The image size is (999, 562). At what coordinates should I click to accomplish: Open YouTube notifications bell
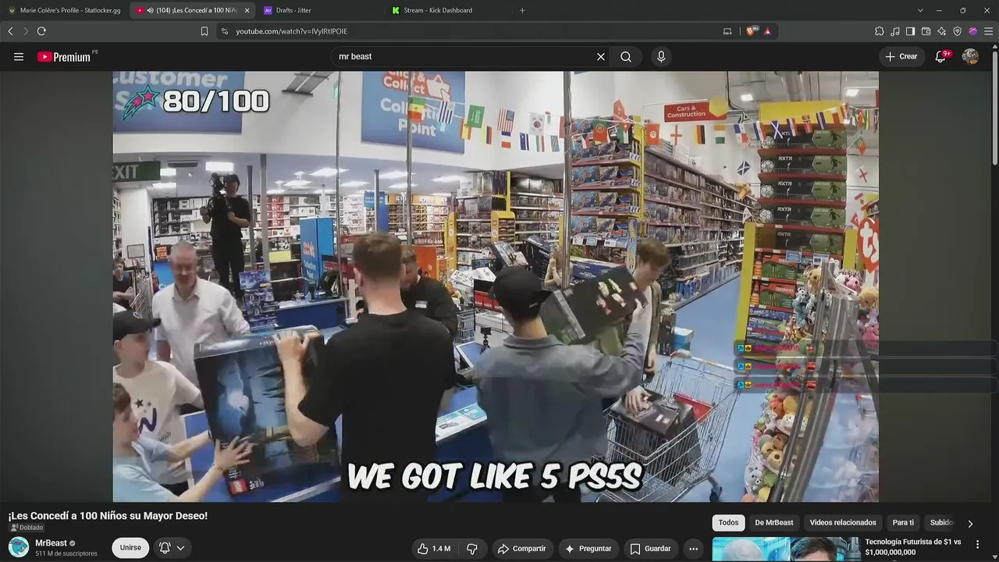pos(941,56)
